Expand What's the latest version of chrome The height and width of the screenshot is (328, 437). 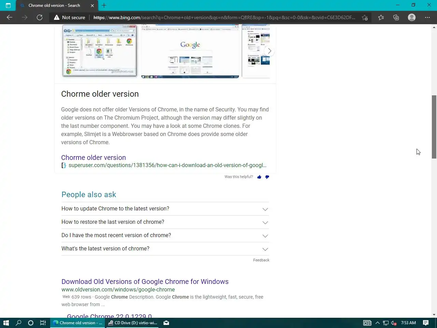tap(165, 249)
